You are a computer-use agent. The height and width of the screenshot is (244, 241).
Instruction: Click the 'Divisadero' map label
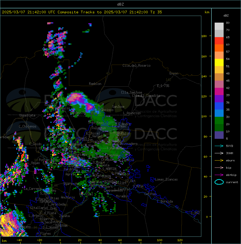pos(129,144)
